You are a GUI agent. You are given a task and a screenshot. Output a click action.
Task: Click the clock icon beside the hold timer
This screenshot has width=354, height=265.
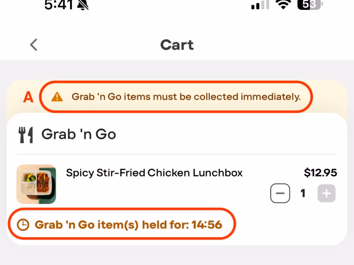(x=23, y=225)
